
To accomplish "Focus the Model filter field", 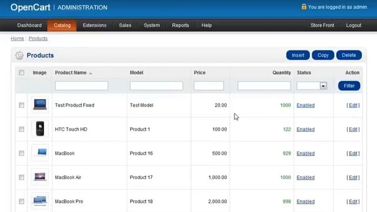I will 157,85.
